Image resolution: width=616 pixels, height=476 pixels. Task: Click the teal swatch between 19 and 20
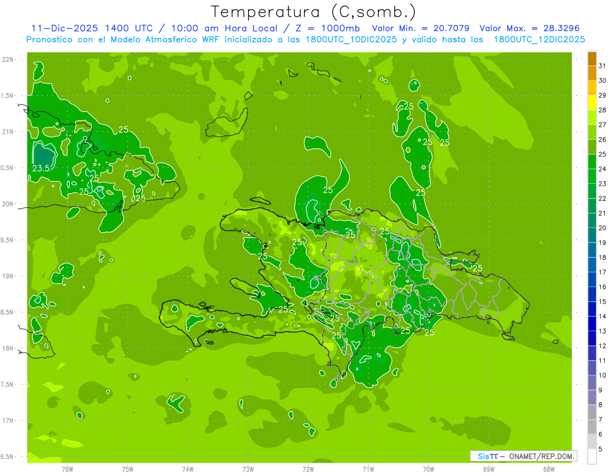tap(592, 235)
